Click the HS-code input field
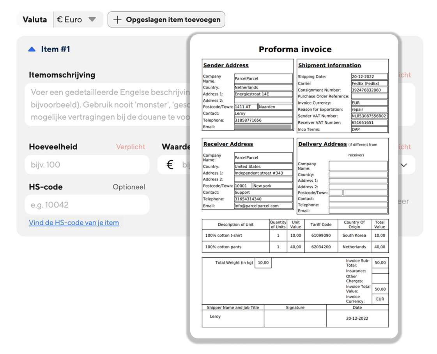The image size is (437, 354). pos(87,205)
